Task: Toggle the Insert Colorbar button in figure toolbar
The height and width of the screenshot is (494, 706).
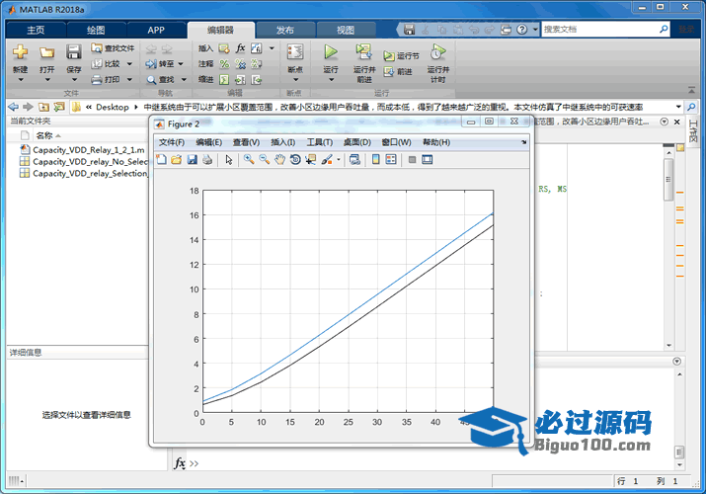Action: click(375, 159)
